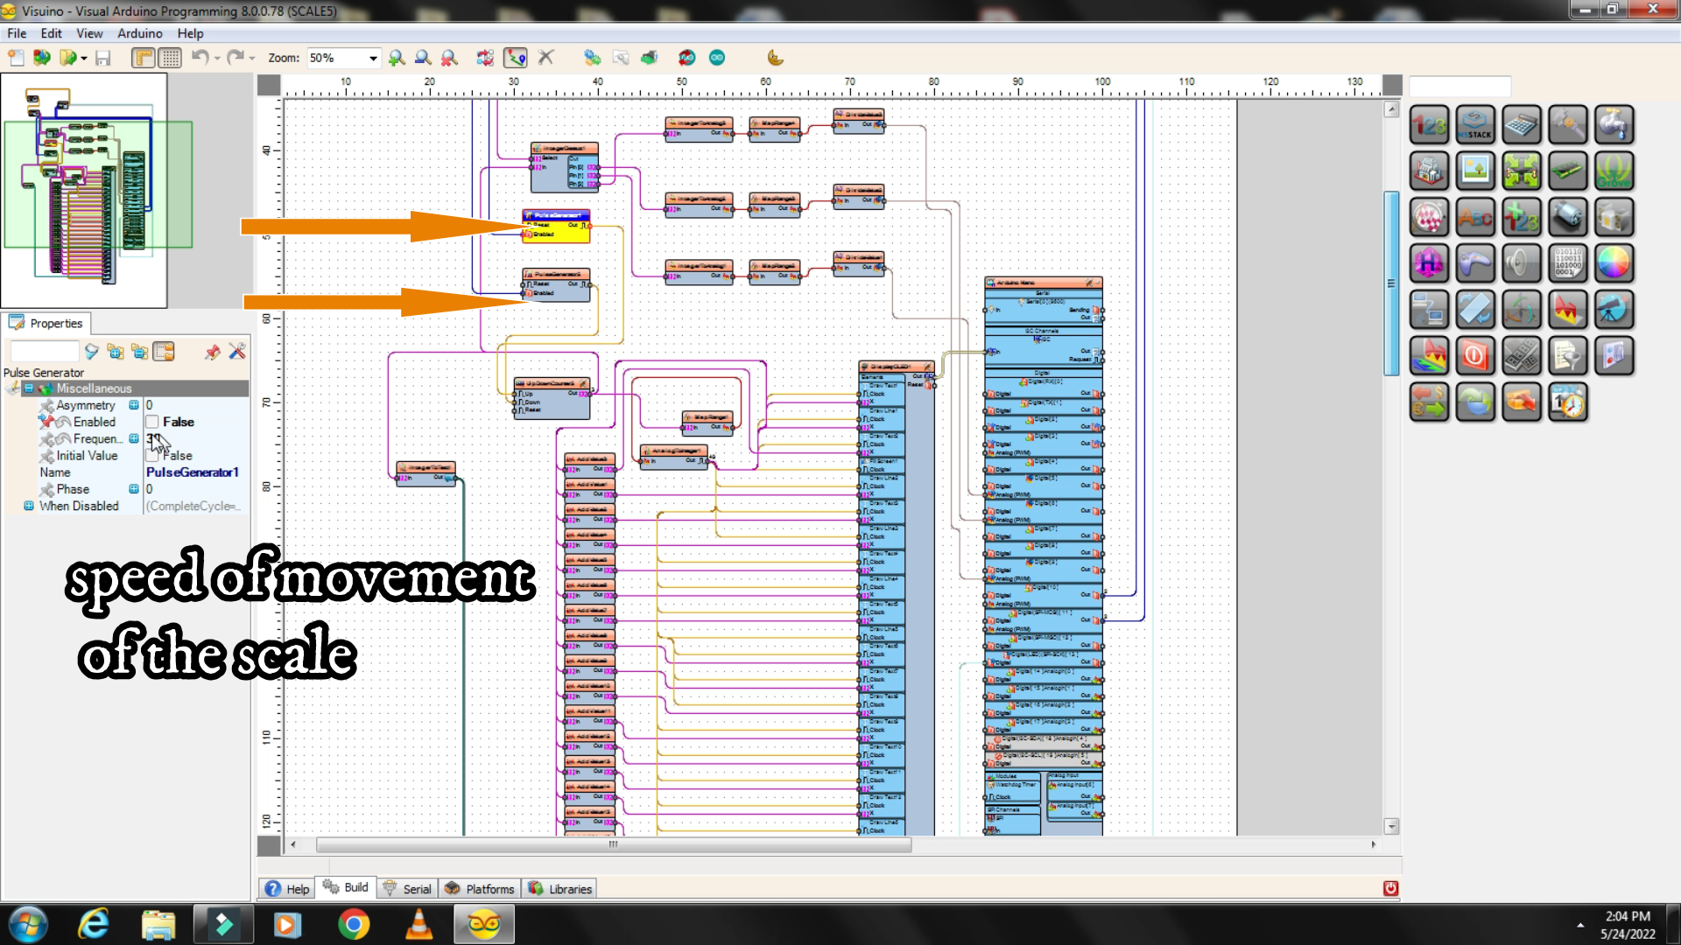The height and width of the screenshot is (945, 1681).
Task: Toggle the grid display button
Action: pos(171,58)
